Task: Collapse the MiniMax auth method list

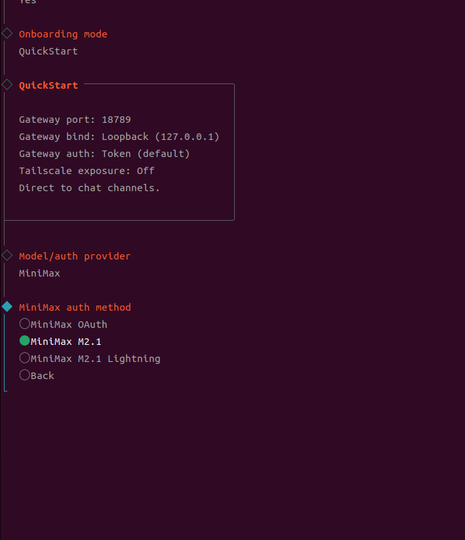Action: (x=75, y=307)
